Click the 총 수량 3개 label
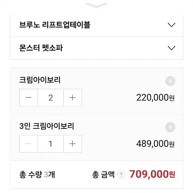193x193 pixels. pos(37,175)
